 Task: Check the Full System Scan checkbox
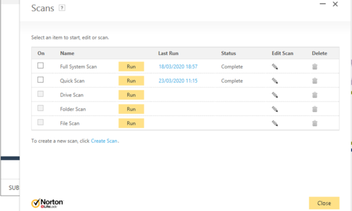click(x=40, y=66)
